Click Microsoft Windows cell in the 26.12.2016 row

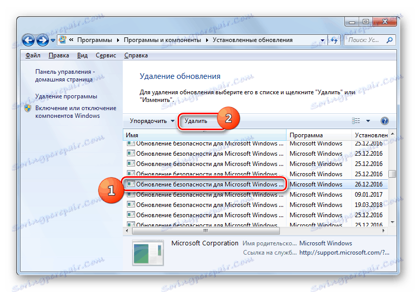[x=316, y=184]
